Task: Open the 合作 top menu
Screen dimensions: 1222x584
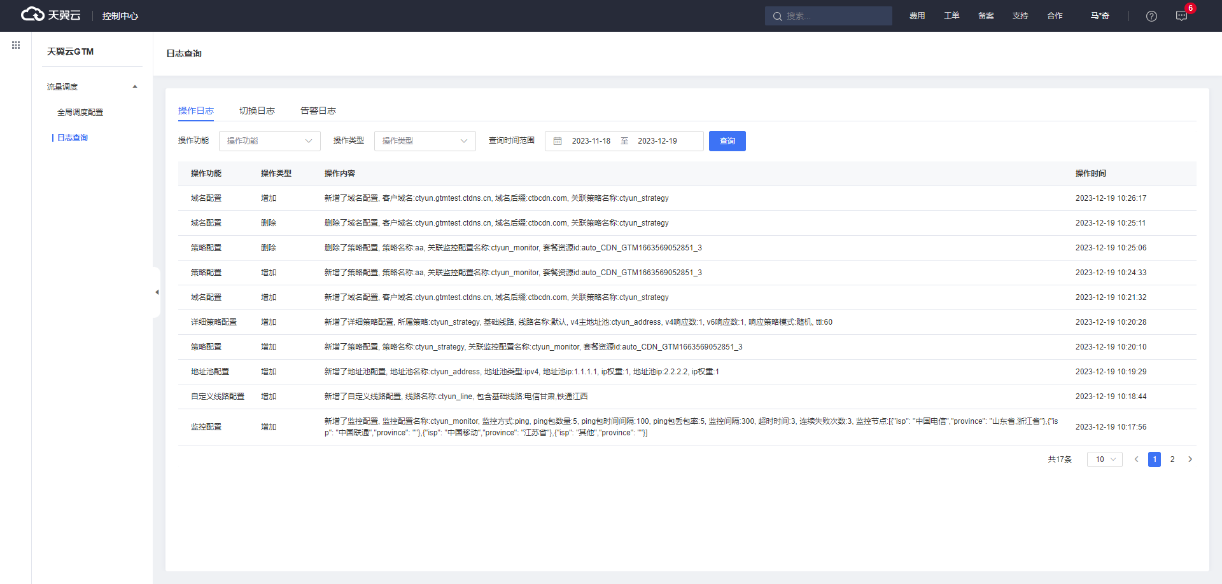Action: pyautogui.click(x=1055, y=16)
